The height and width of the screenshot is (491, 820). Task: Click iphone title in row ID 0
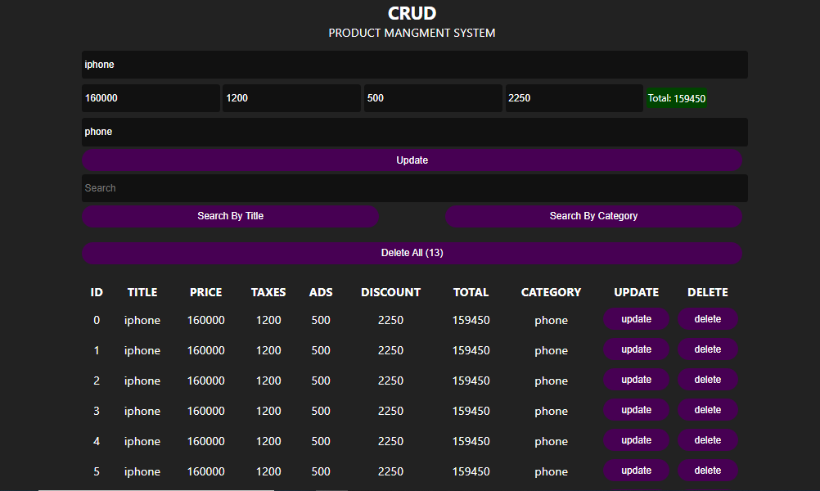142,320
